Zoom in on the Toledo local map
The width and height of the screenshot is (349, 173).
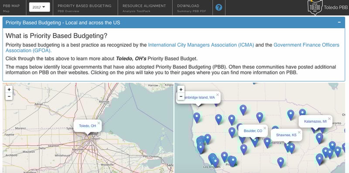pyautogui.click(x=9, y=90)
